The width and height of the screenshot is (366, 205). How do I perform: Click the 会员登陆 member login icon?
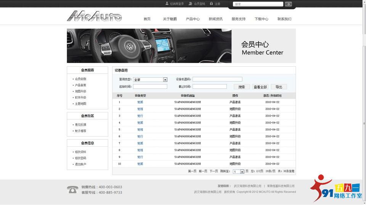(x=190, y=3)
